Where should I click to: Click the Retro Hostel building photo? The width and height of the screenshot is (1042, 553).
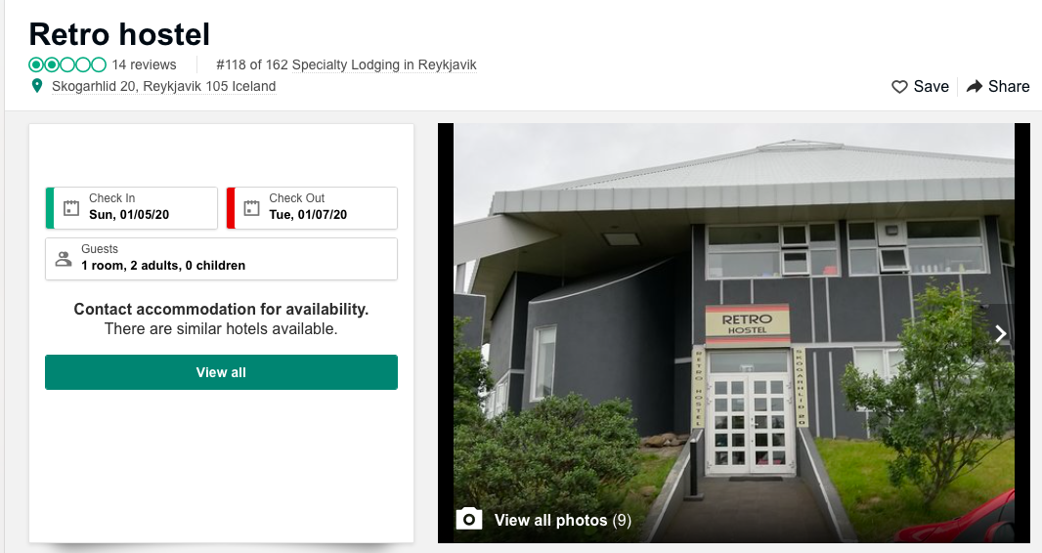734,333
